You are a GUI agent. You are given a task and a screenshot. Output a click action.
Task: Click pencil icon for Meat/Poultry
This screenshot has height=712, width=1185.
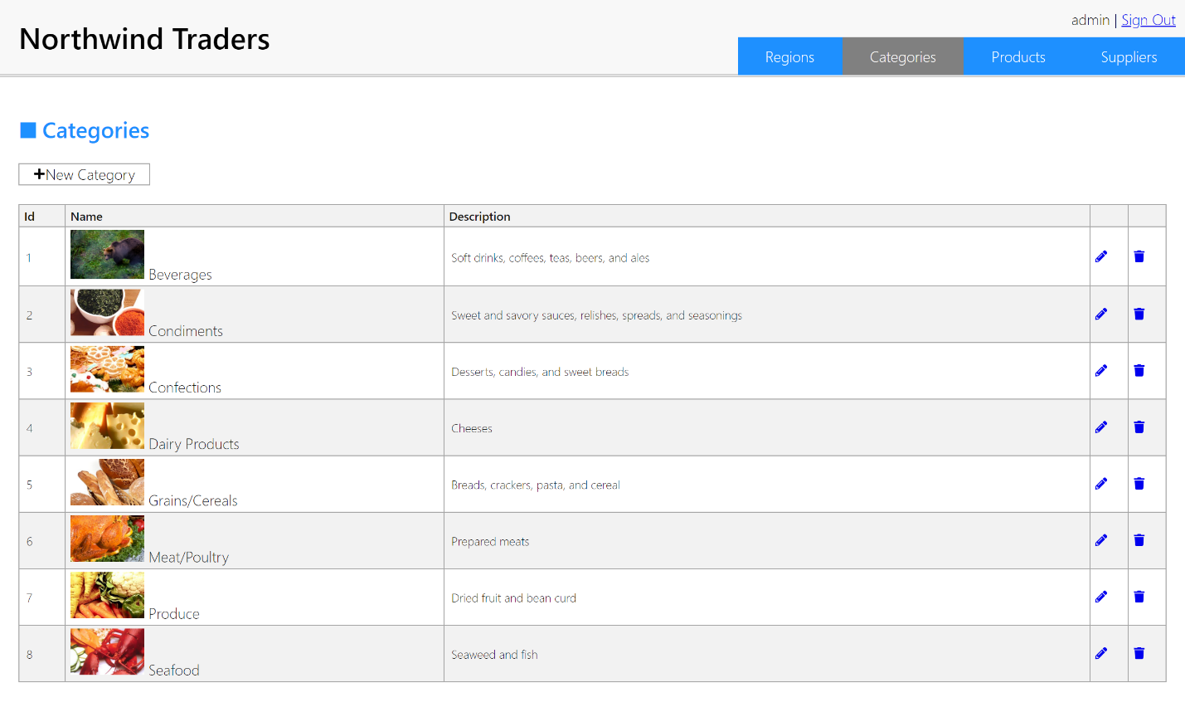(1101, 540)
